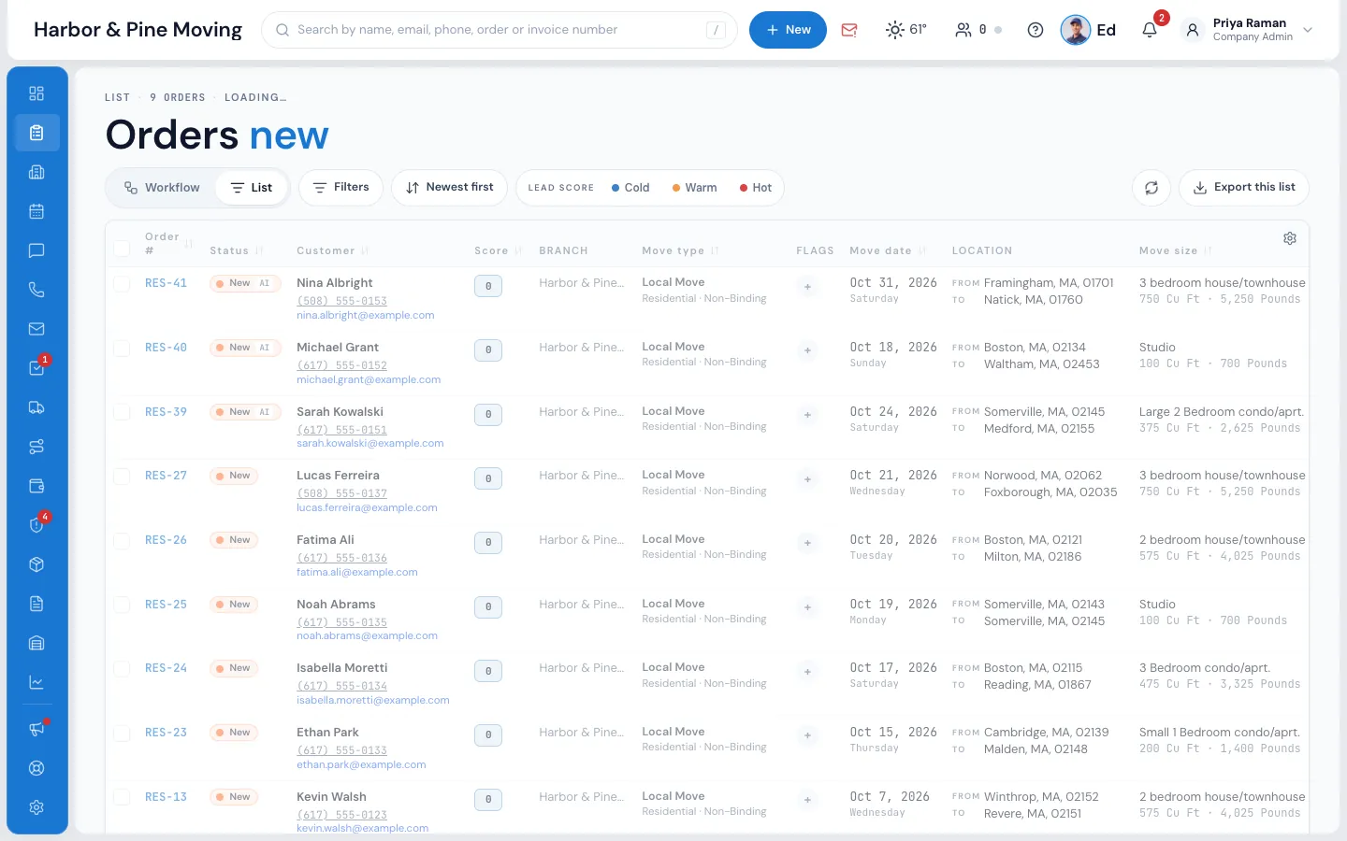Image resolution: width=1347 pixels, height=841 pixels.
Task: Filter lead score by Warm
Action: click(694, 188)
